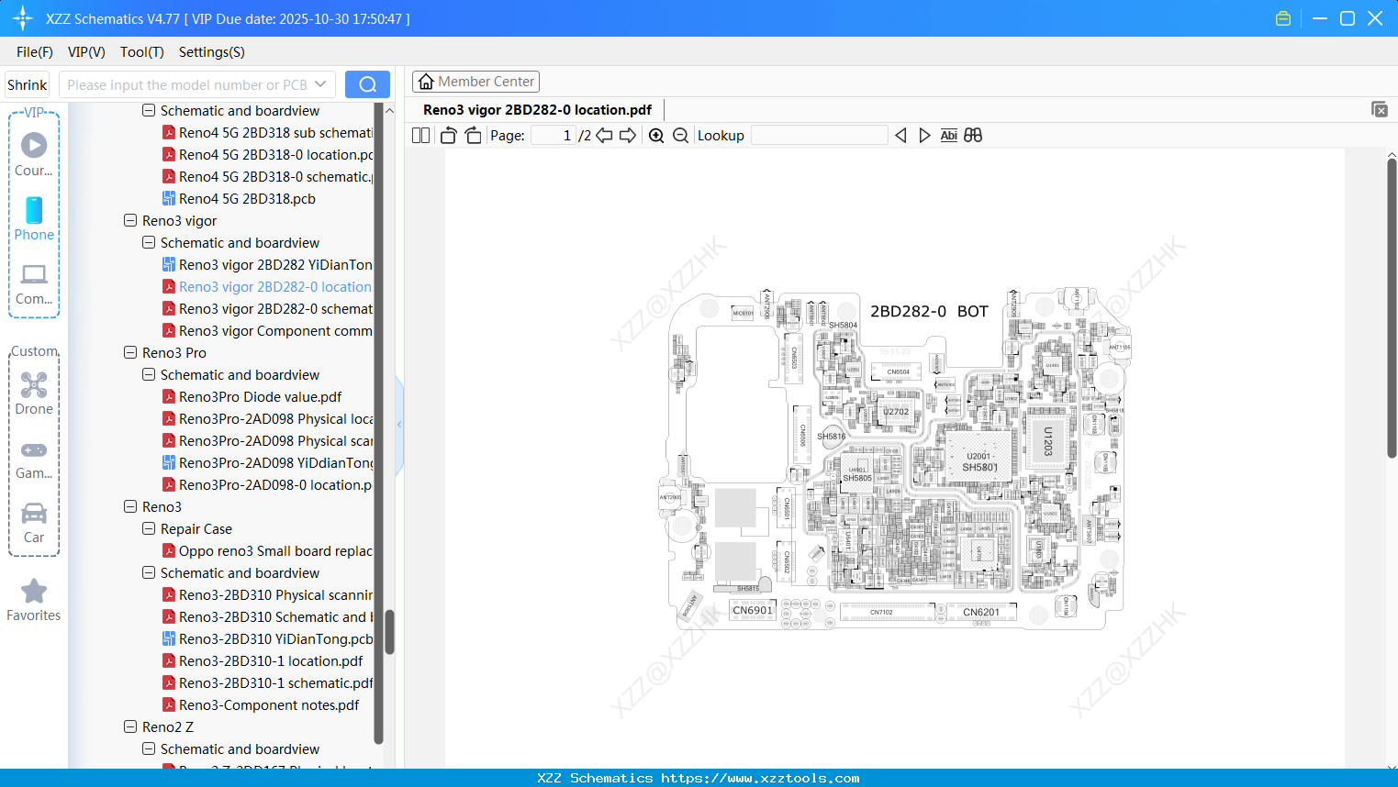
Task: Click the XZZ Schematics app logo
Action: 23,18
